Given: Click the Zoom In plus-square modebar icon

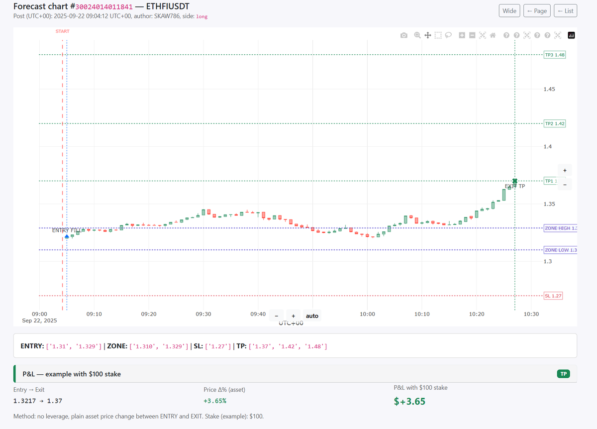Looking at the screenshot, I should pos(462,35).
